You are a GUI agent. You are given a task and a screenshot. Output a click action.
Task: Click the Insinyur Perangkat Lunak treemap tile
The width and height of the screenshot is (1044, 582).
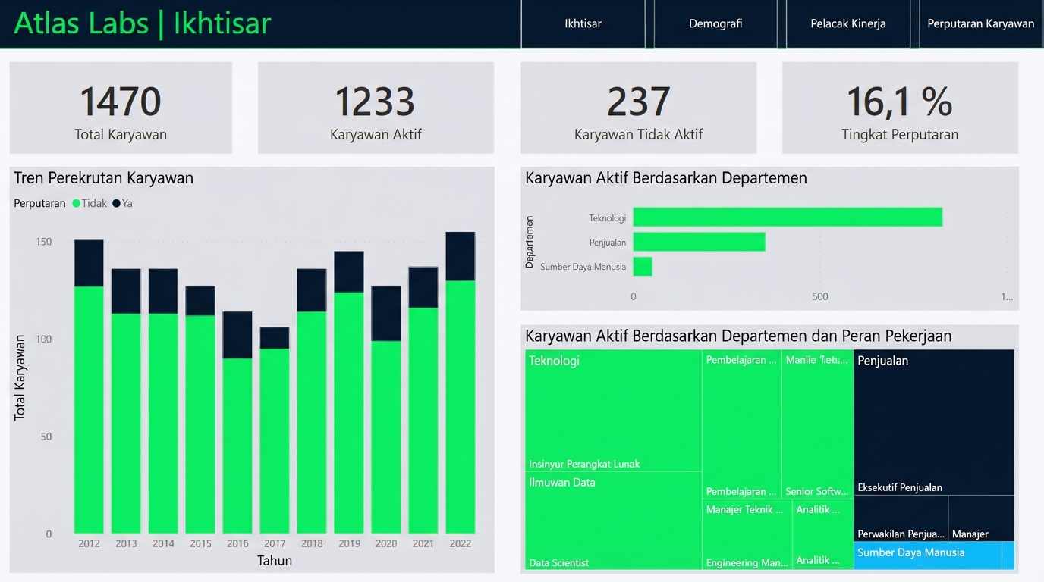point(613,413)
